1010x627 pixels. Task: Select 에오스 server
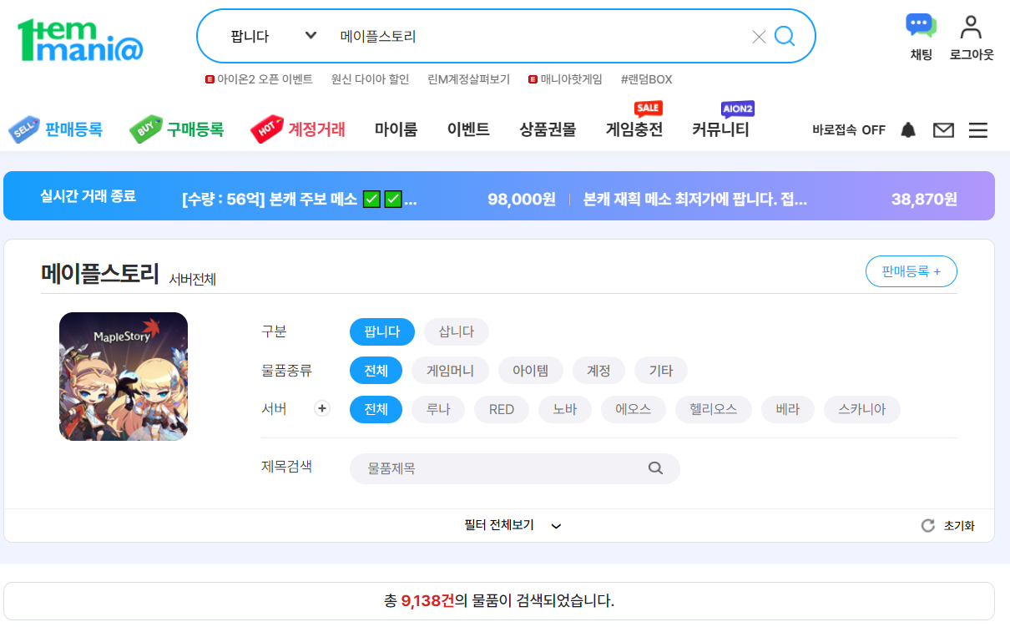[x=634, y=410]
